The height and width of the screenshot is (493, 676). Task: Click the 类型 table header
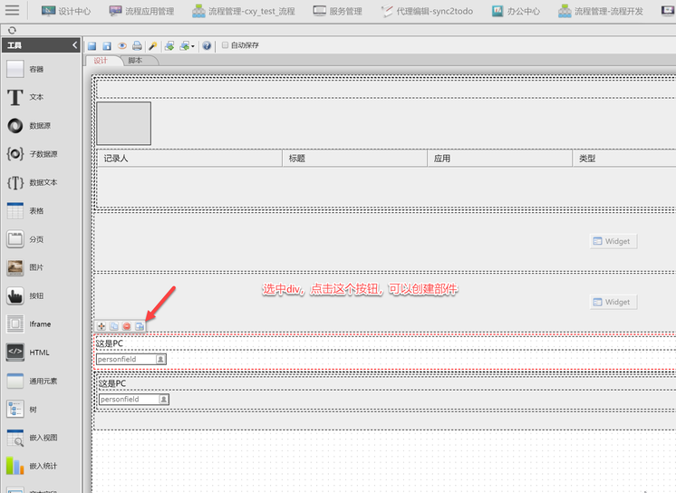pos(624,159)
